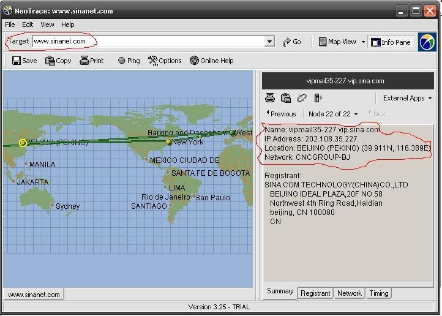
Task: Maximize the NeoTrace window
Action: (416, 11)
